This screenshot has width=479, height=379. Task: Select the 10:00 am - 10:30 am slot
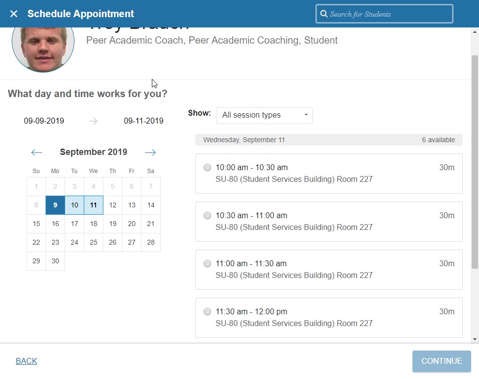click(x=208, y=168)
